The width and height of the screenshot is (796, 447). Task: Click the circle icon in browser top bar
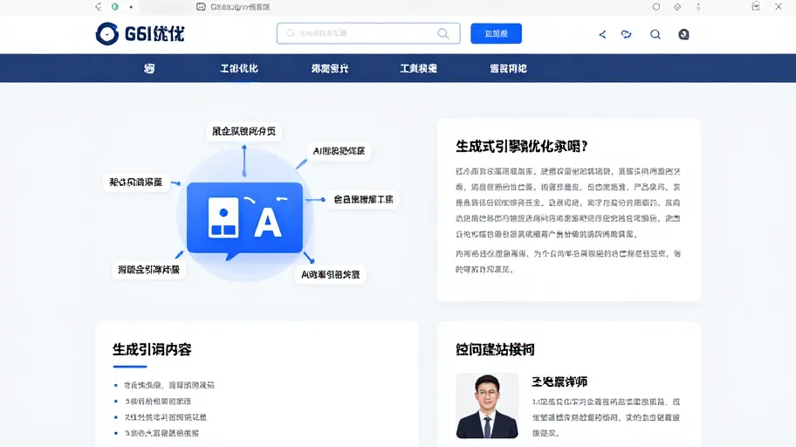pos(655,7)
